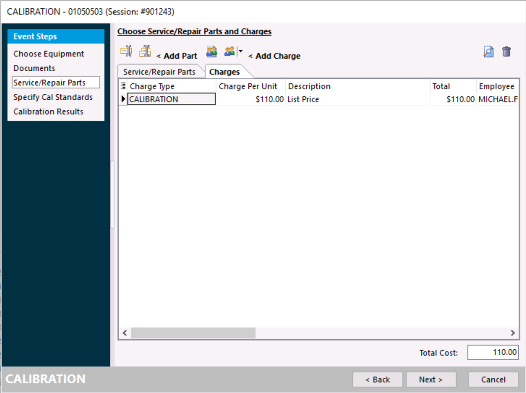Viewport: 526px width, 393px height.
Task: Select the Charges tab
Action: [x=224, y=72]
